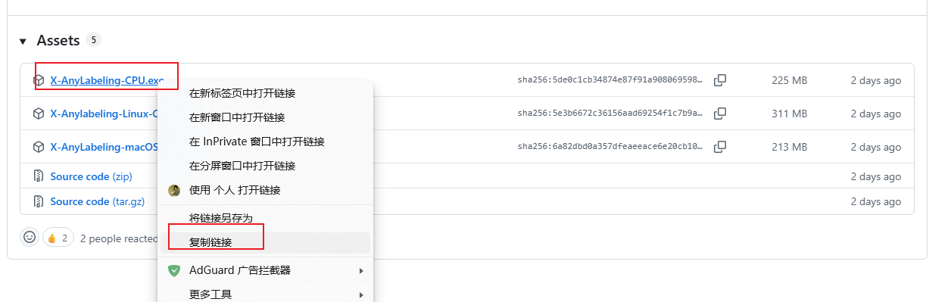The image size is (929, 302).
Task: Click the Assets count badge 5
Action: pyautogui.click(x=93, y=40)
